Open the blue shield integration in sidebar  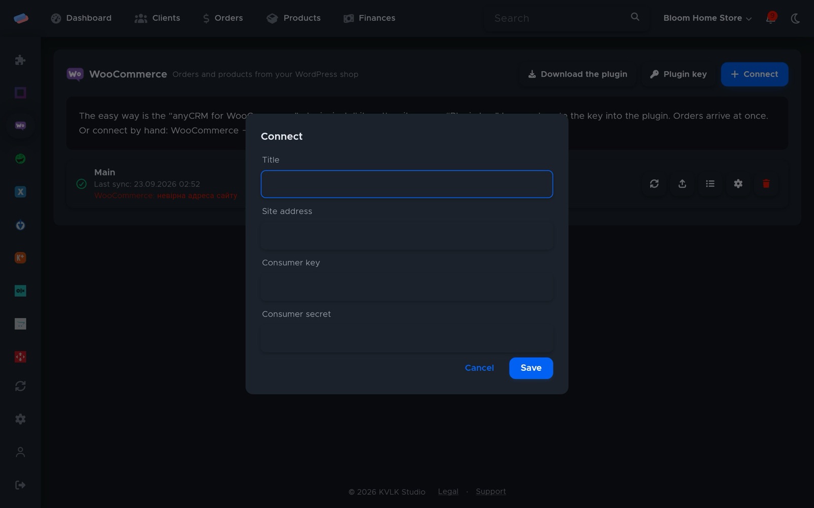point(20,225)
